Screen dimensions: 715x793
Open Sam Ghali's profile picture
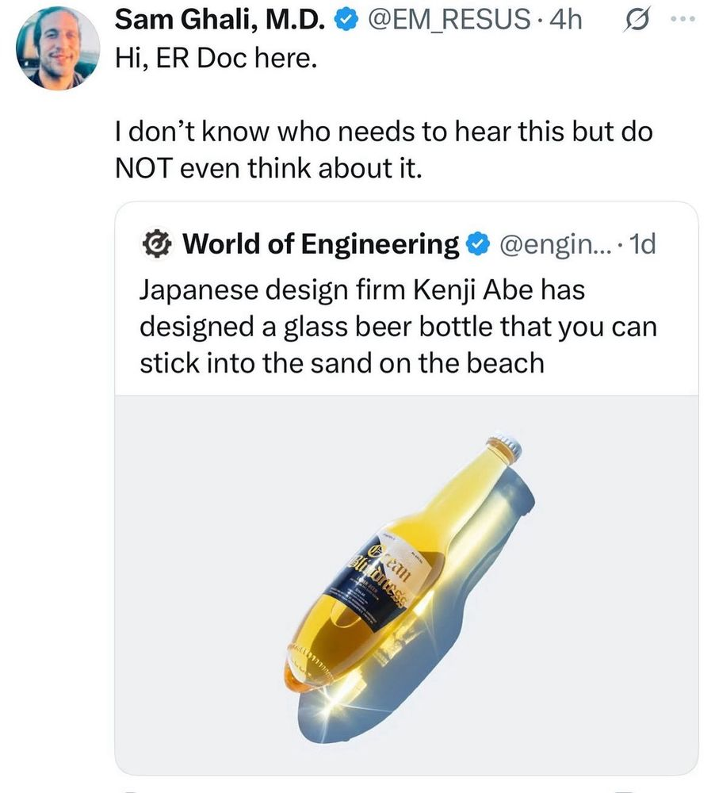58,48
